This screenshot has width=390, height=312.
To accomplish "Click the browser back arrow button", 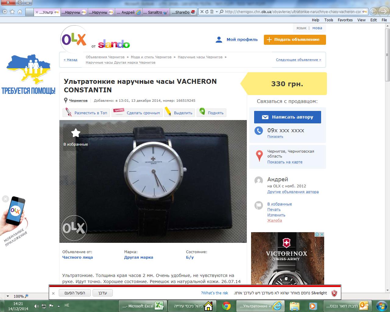I will [x=373, y=12].
